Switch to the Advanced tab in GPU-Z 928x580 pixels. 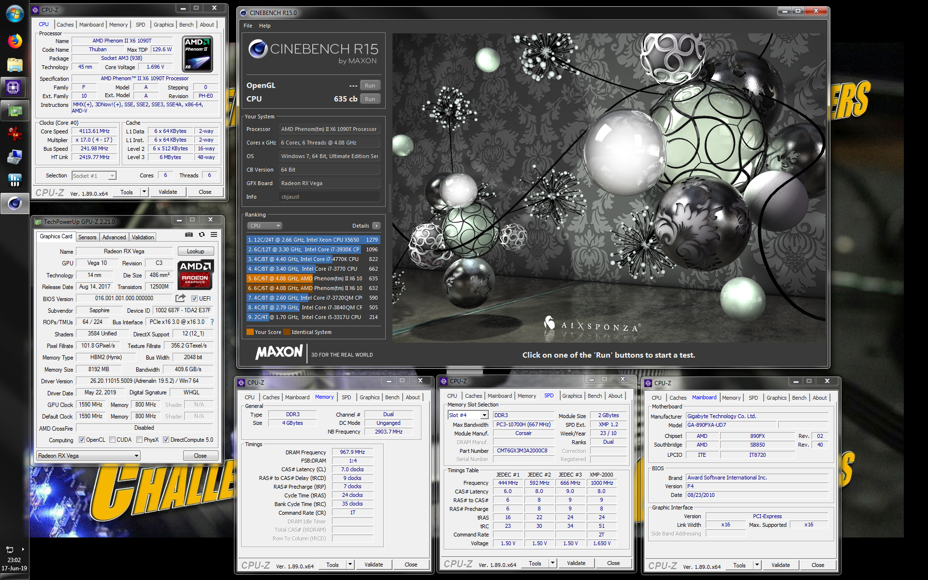click(114, 237)
